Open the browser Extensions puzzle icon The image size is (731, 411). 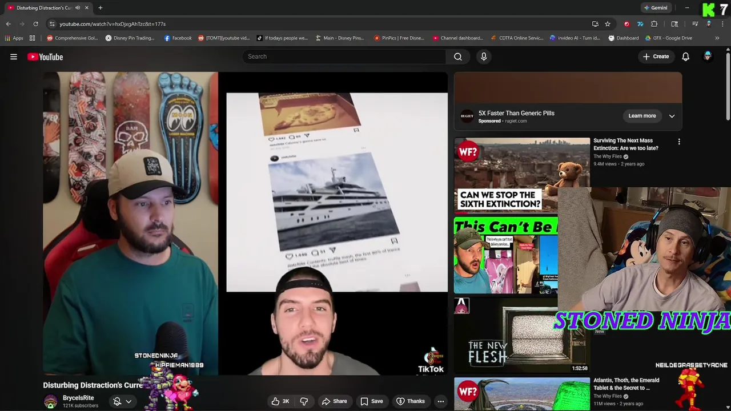[x=654, y=24]
